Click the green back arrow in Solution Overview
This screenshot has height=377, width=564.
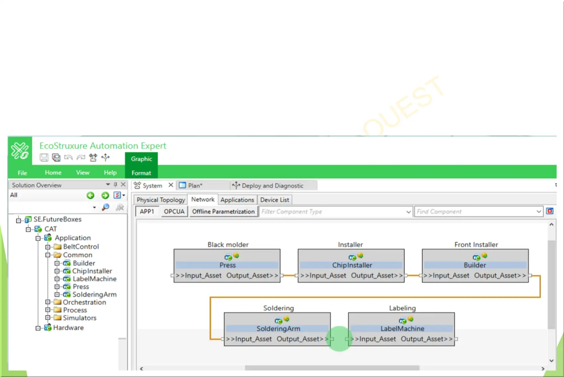(x=90, y=195)
